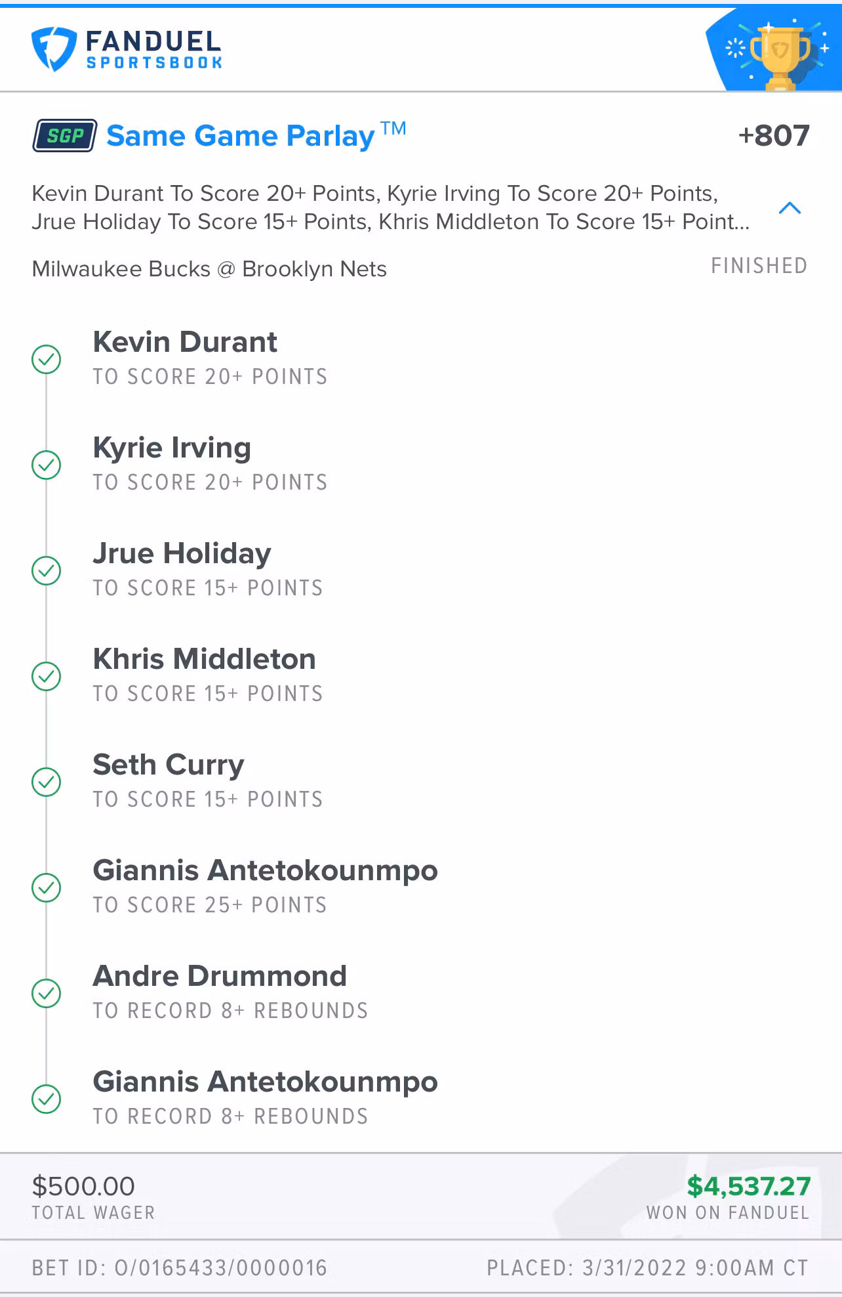Click the $500.00 total wager amount
The height and width of the screenshot is (1297, 842).
point(83,1186)
